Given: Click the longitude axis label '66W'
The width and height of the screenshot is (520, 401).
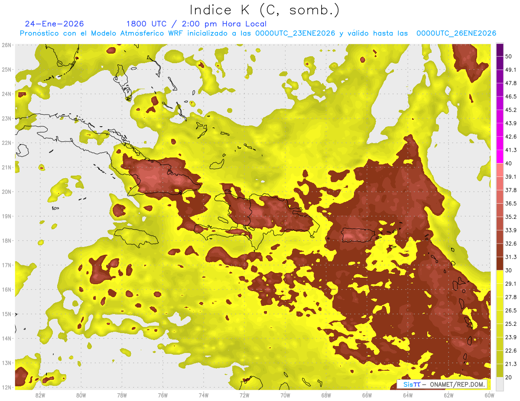Looking at the screenshot, I should 367,395.
